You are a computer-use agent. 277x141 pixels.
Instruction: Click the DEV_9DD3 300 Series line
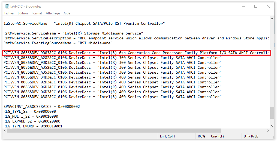(113, 63)
